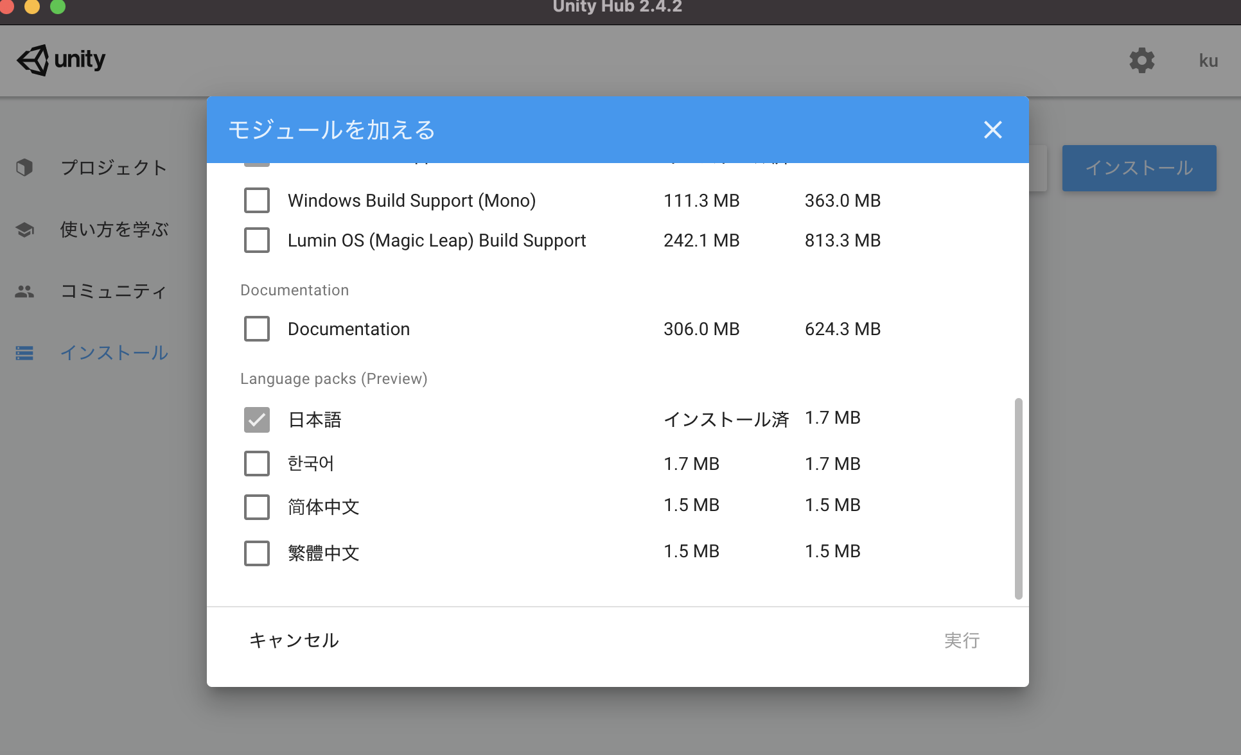Click the モジュールを加える dialog title
The width and height of the screenshot is (1241, 755).
332,130
